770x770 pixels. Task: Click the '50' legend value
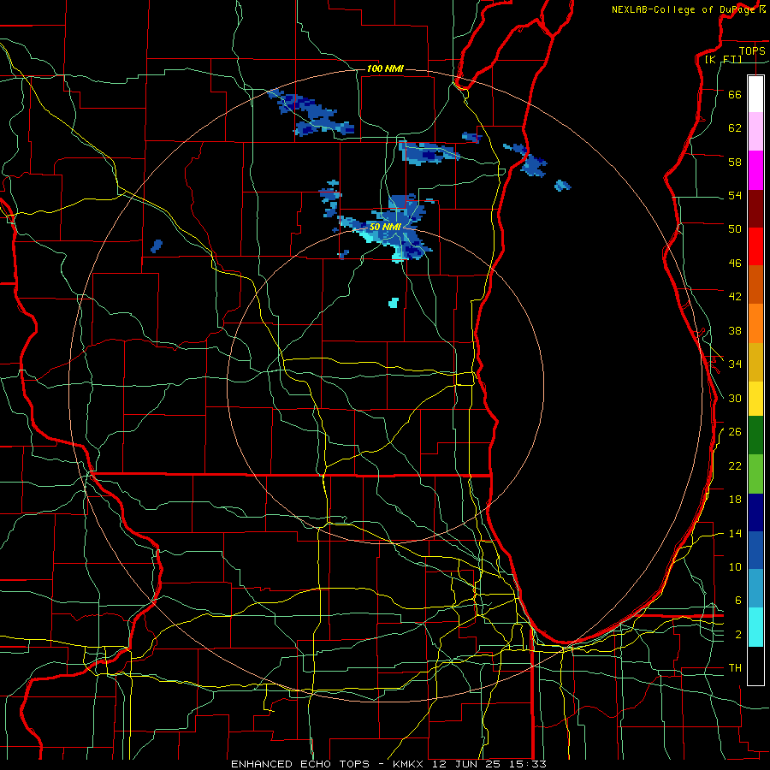click(x=735, y=229)
